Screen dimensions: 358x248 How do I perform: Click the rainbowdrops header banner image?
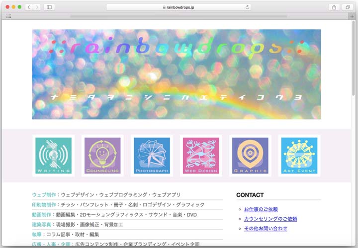pyautogui.click(x=177, y=74)
